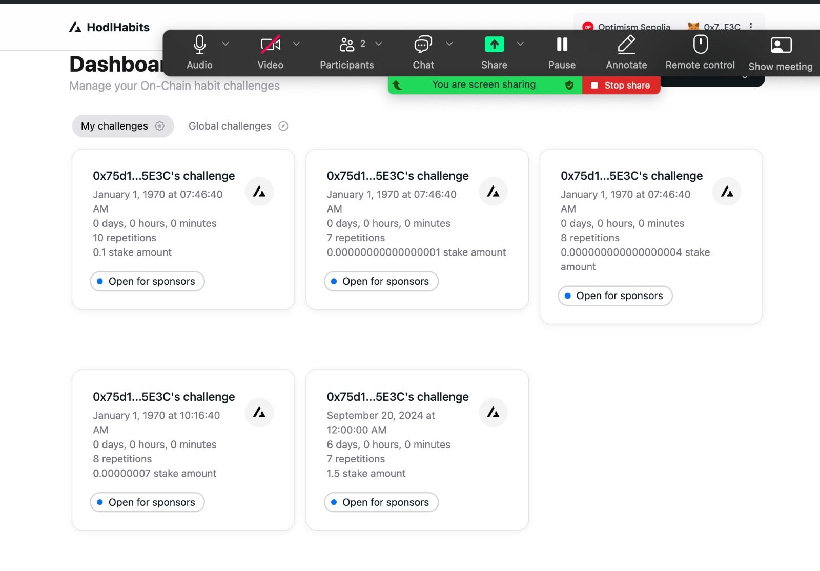Click Open for sponsors on 0.00000000000000001 stake card
This screenshot has height=571, width=820.
point(381,281)
